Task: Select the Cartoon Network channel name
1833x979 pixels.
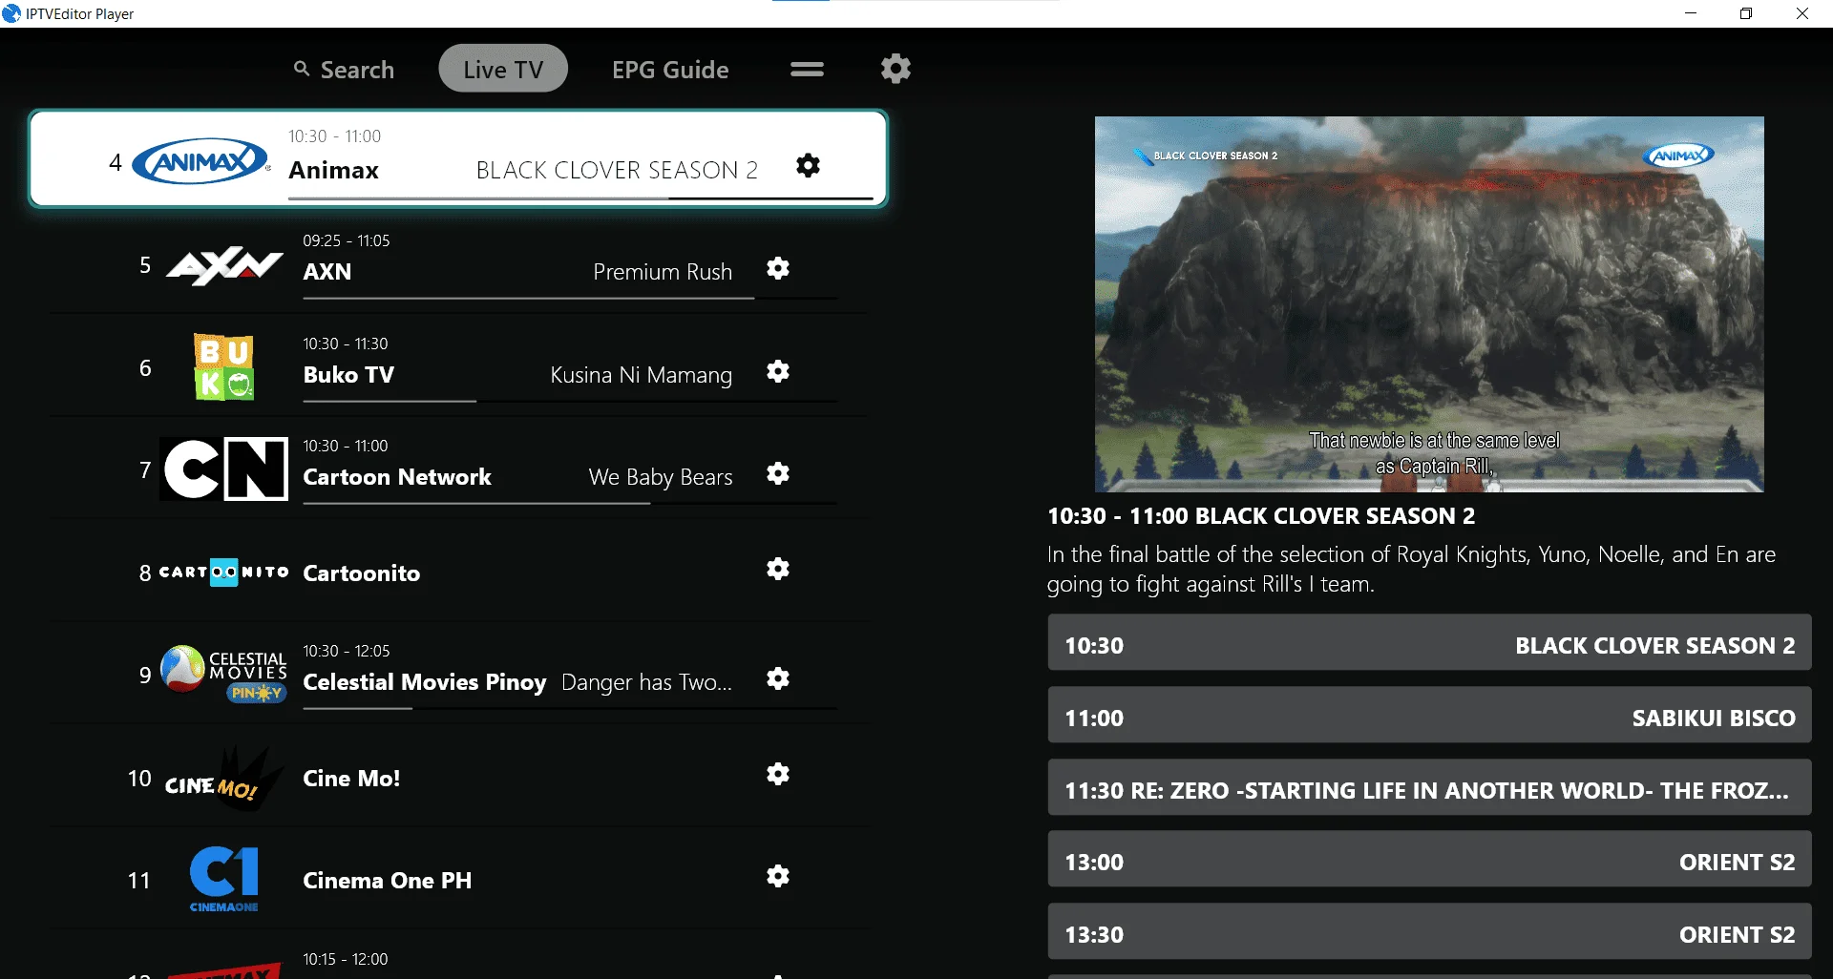Action: pyautogui.click(x=397, y=477)
